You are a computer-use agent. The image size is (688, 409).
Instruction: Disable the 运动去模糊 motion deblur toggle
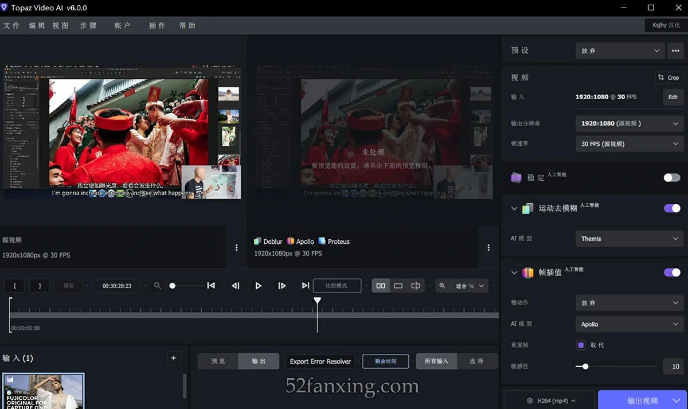pos(671,208)
